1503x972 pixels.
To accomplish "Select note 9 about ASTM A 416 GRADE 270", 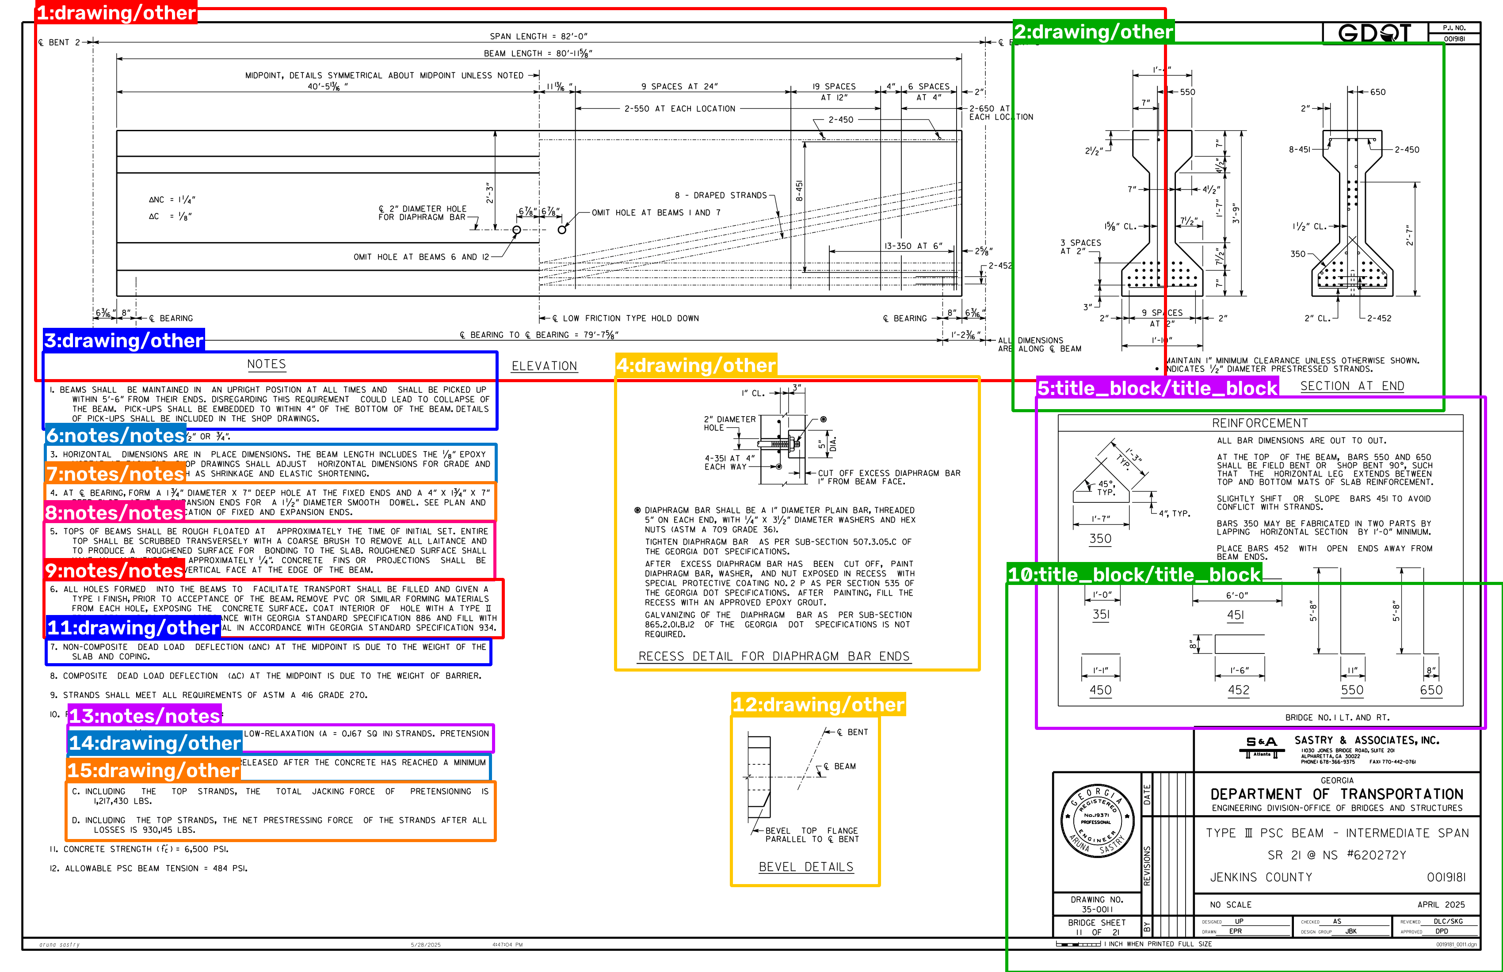I will coord(208,695).
